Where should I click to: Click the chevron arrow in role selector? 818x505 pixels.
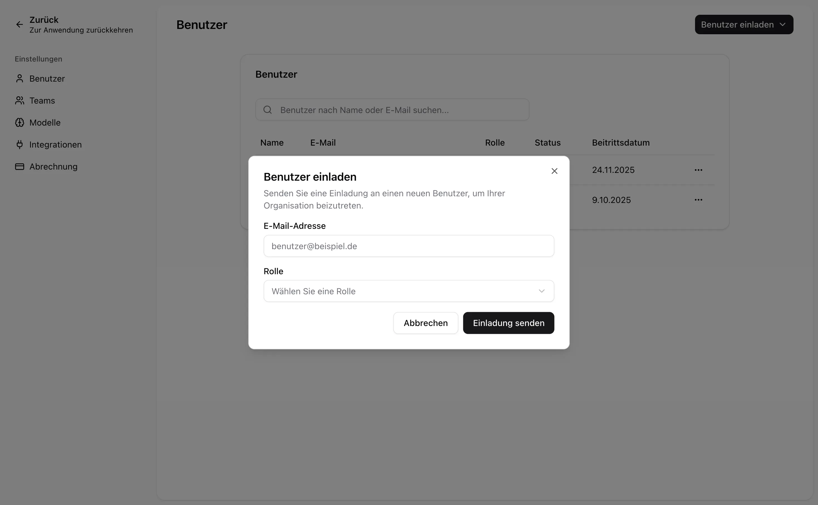[x=541, y=291]
